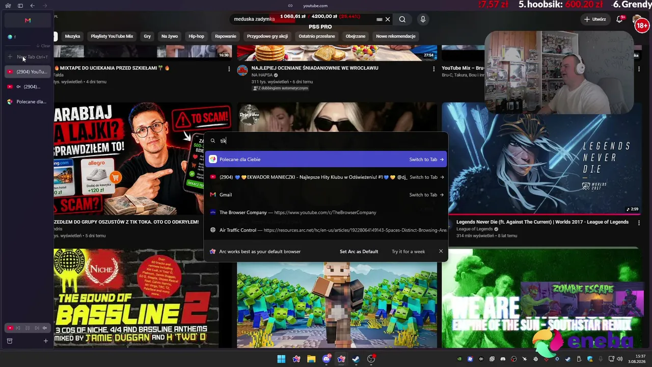The image size is (652, 367).
Task: Select the Rapowanie filter chip
Action: click(226, 36)
